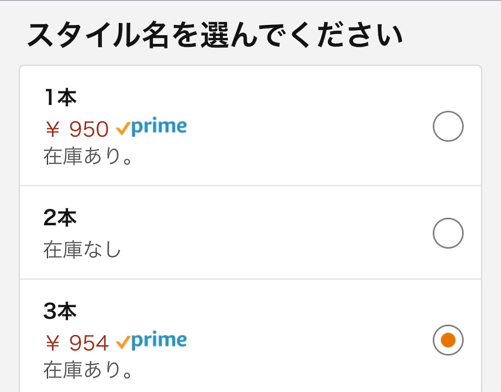Select the 1本 radio button
This screenshot has width=501, height=392.
[x=448, y=126]
